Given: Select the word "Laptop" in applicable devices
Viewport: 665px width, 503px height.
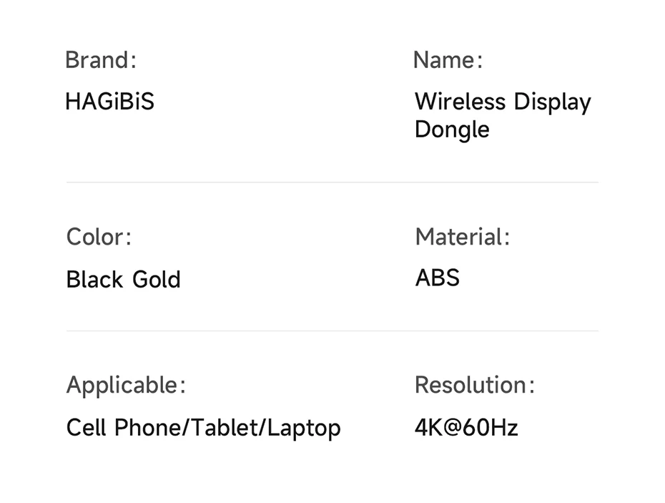Looking at the screenshot, I should coord(305,429).
